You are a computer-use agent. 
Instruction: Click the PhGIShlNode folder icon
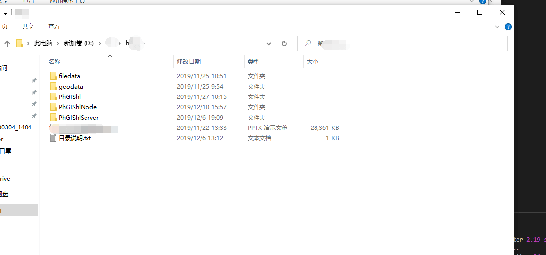[x=54, y=107]
